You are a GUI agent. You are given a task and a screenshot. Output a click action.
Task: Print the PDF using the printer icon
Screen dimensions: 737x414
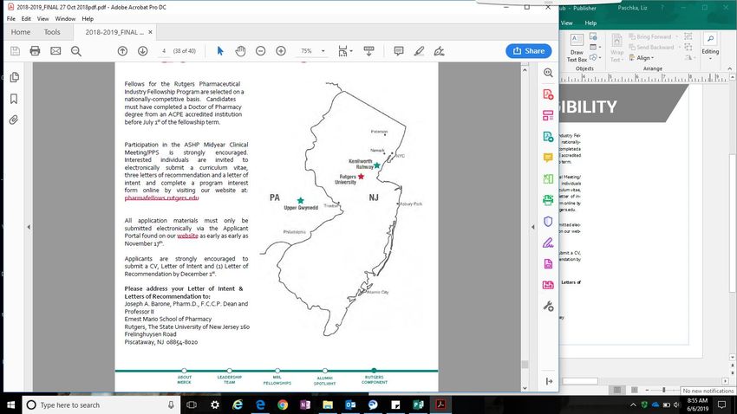coord(35,51)
